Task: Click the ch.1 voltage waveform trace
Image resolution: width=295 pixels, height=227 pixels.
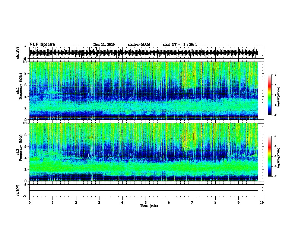Action: 143,53
